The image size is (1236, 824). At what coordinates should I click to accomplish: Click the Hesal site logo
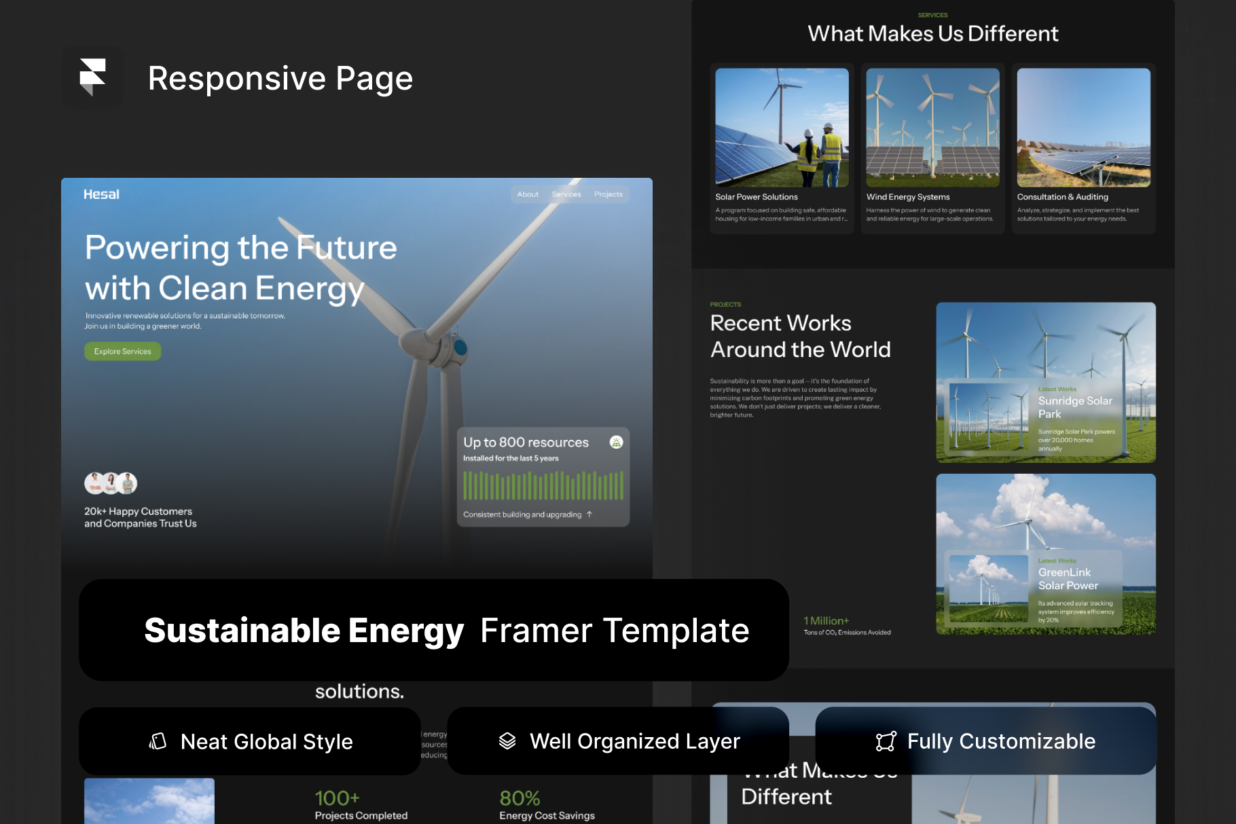[x=101, y=195]
